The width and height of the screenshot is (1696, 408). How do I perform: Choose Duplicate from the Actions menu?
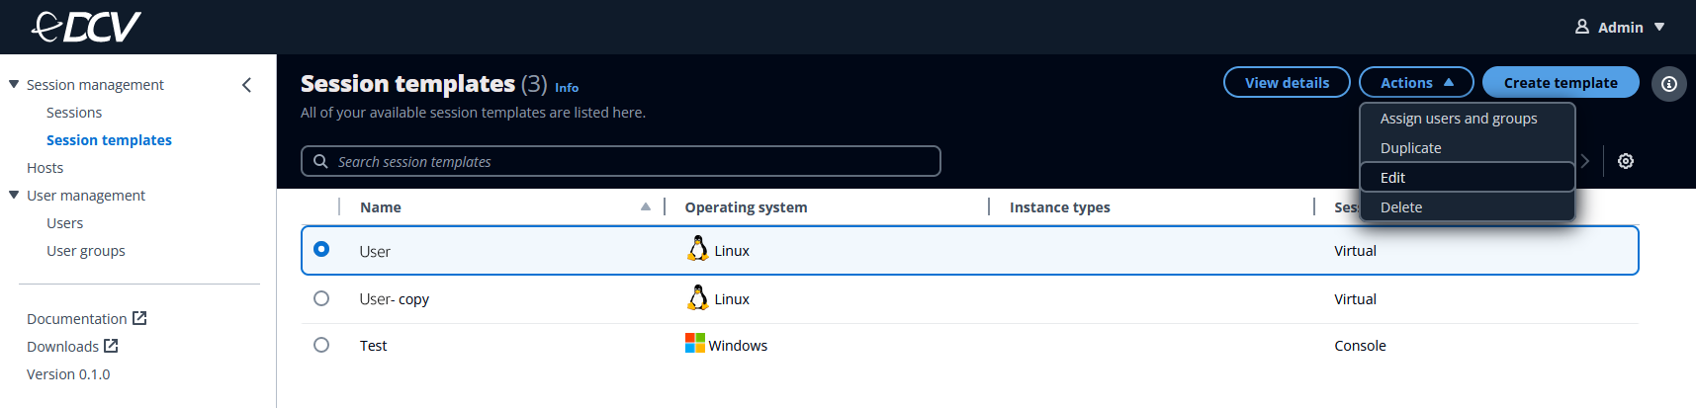(x=1410, y=148)
